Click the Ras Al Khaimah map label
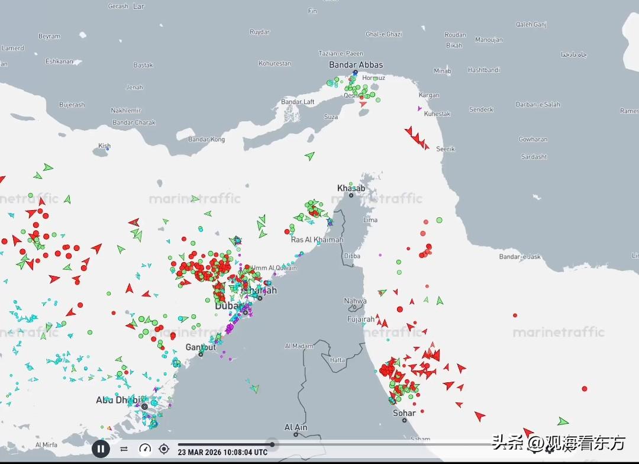 [317, 240]
